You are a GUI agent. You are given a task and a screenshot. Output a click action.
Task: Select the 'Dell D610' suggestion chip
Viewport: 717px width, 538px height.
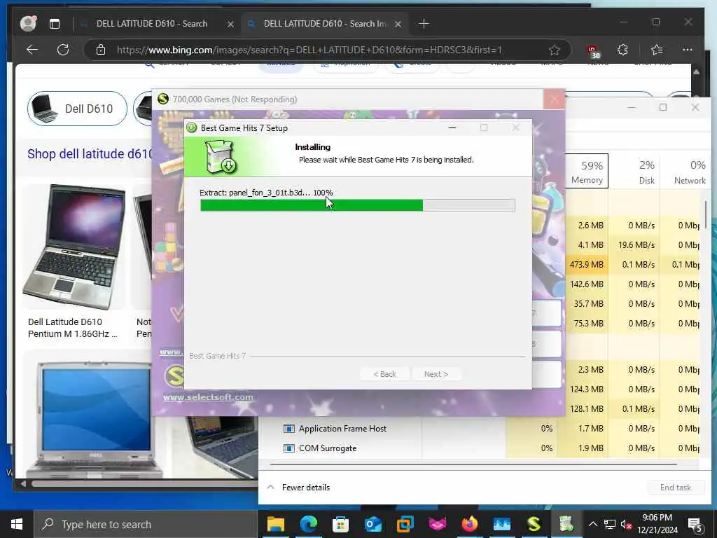pos(77,109)
